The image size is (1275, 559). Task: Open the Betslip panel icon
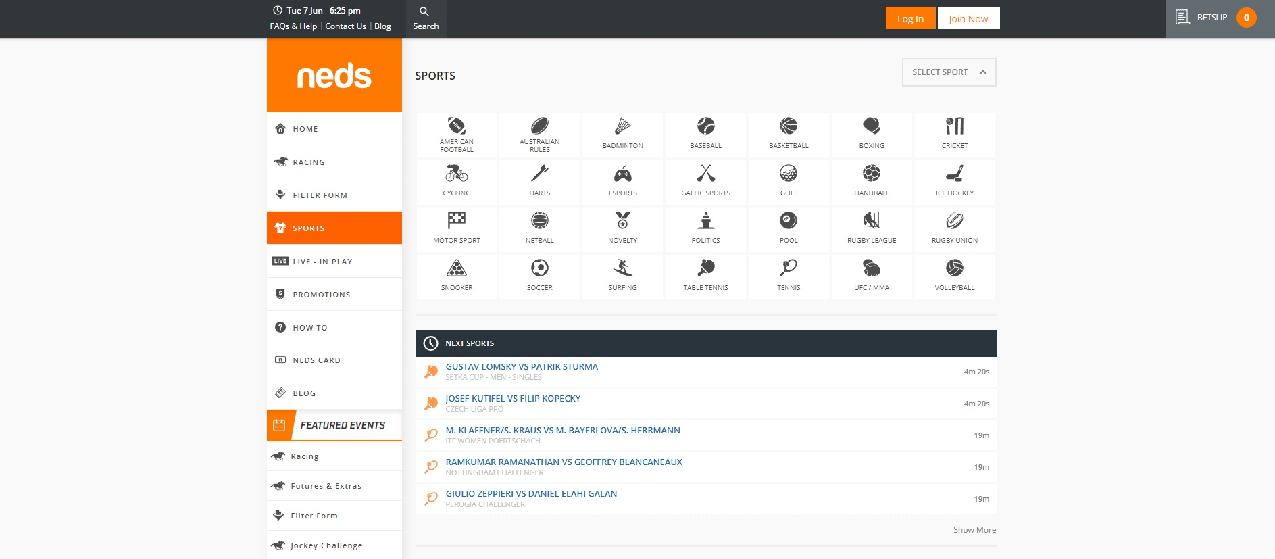point(1182,18)
